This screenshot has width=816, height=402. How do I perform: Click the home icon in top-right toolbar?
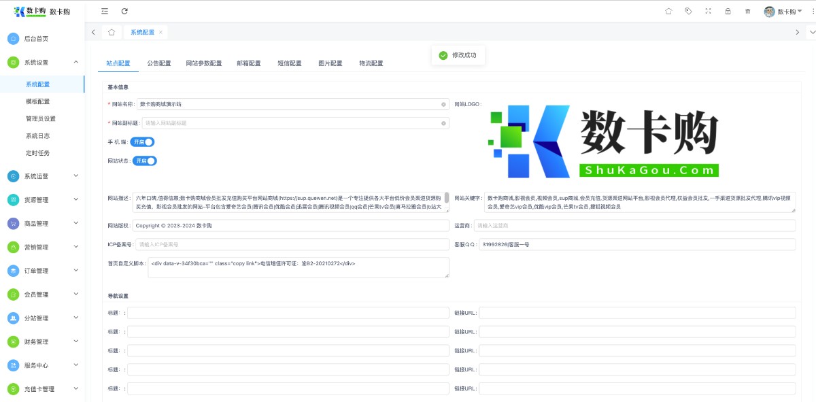668,11
